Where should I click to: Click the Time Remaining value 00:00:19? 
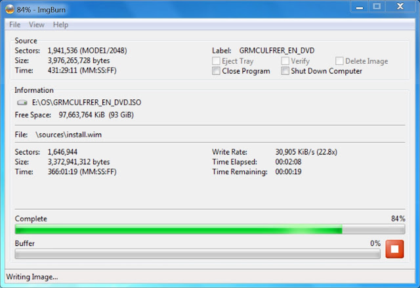[x=288, y=172]
